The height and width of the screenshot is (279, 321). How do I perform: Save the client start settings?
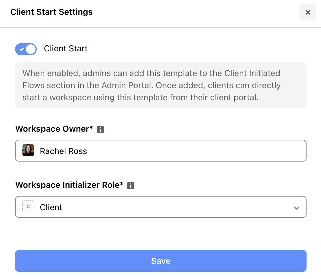pos(160,261)
